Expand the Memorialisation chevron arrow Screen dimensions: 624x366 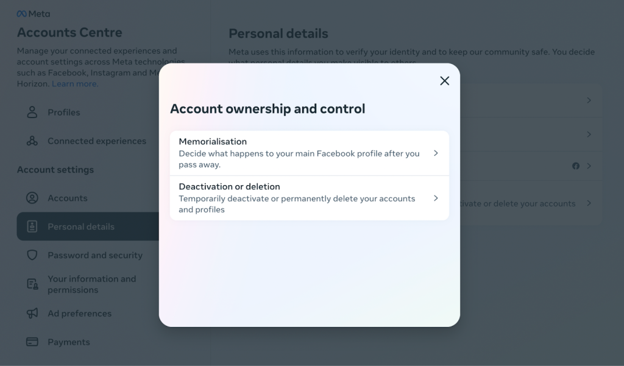click(x=436, y=153)
